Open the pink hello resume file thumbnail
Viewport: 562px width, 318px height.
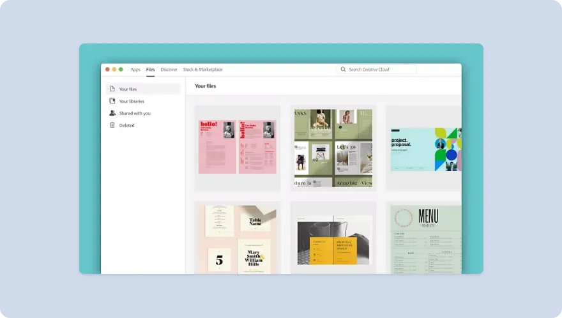click(238, 148)
